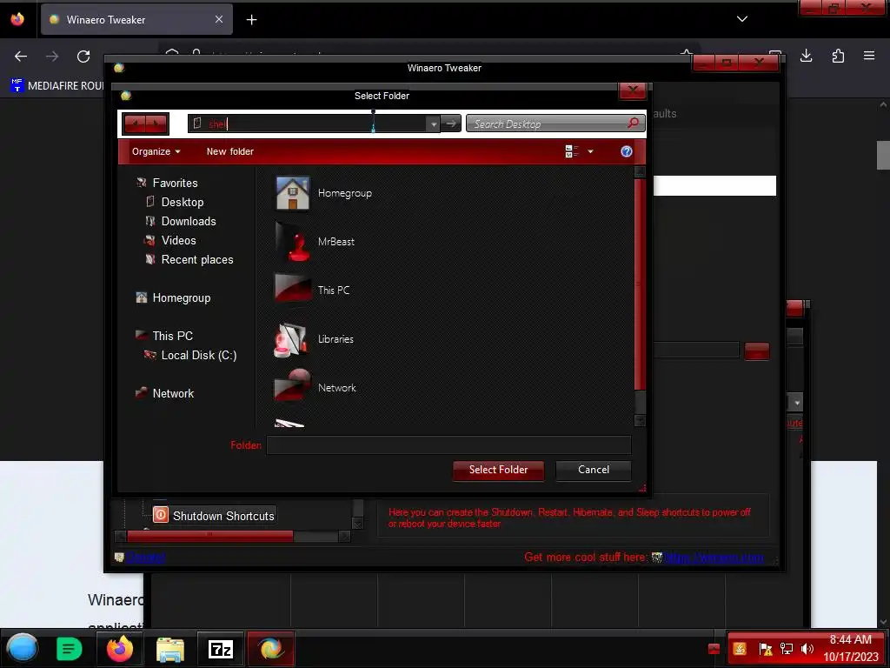Open help via the blue question mark
The image size is (890, 668).
coord(627,151)
